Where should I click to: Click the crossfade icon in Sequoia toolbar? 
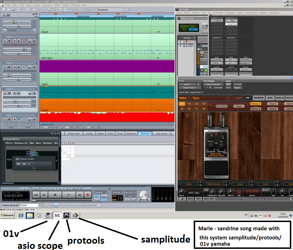point(44,10)
